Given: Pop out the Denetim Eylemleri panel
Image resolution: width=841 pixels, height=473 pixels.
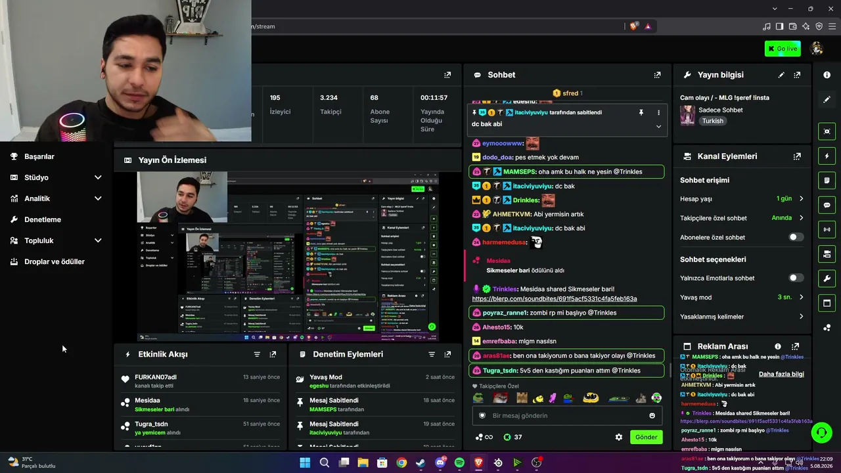Looking at the screenshot, I should [x=447, y=354].
